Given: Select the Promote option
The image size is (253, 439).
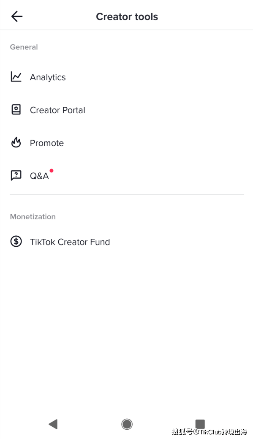Looking at the screenshot, I should click(127, 143).
